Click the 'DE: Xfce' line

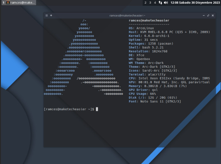tap(136, 55)
